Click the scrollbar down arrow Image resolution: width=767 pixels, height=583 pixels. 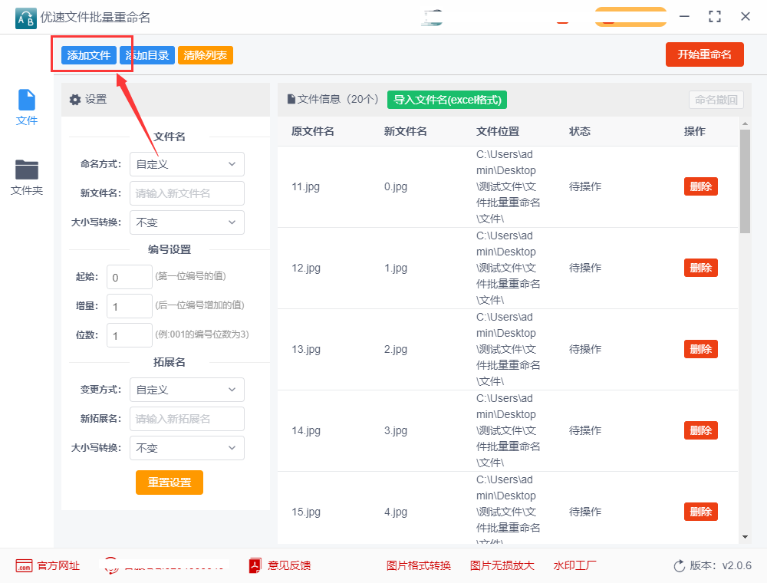coord(745,537)
